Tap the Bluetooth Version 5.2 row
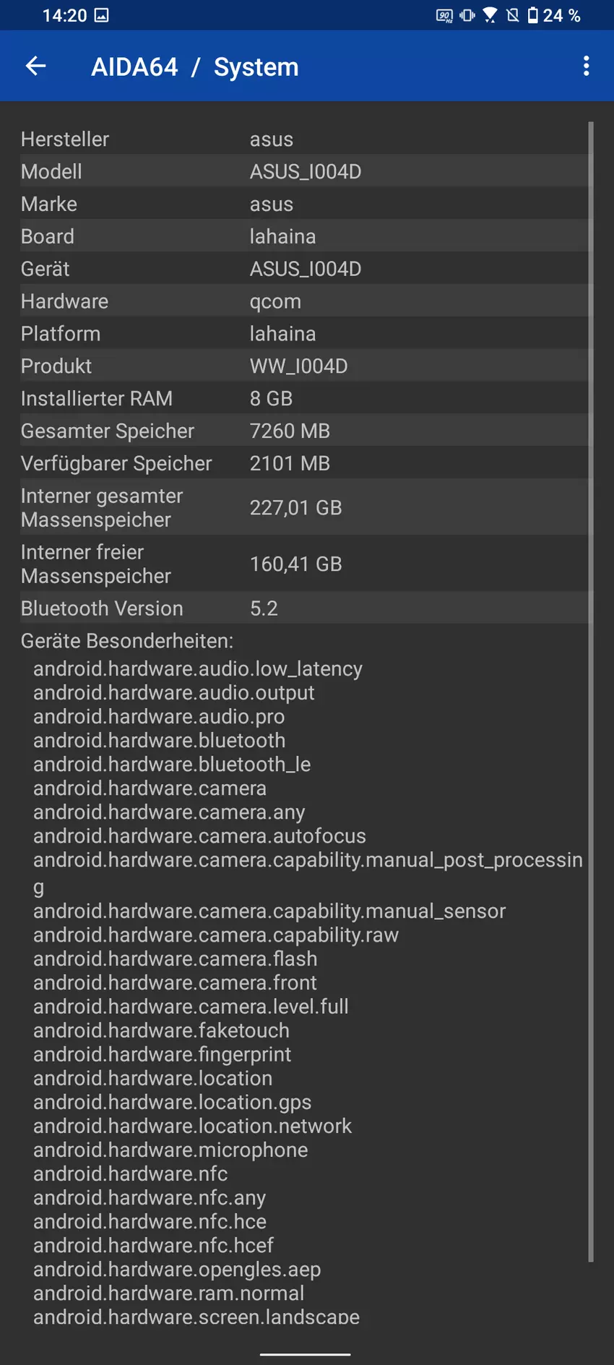The image size is (614, 1365). click(x=303, y=608)
